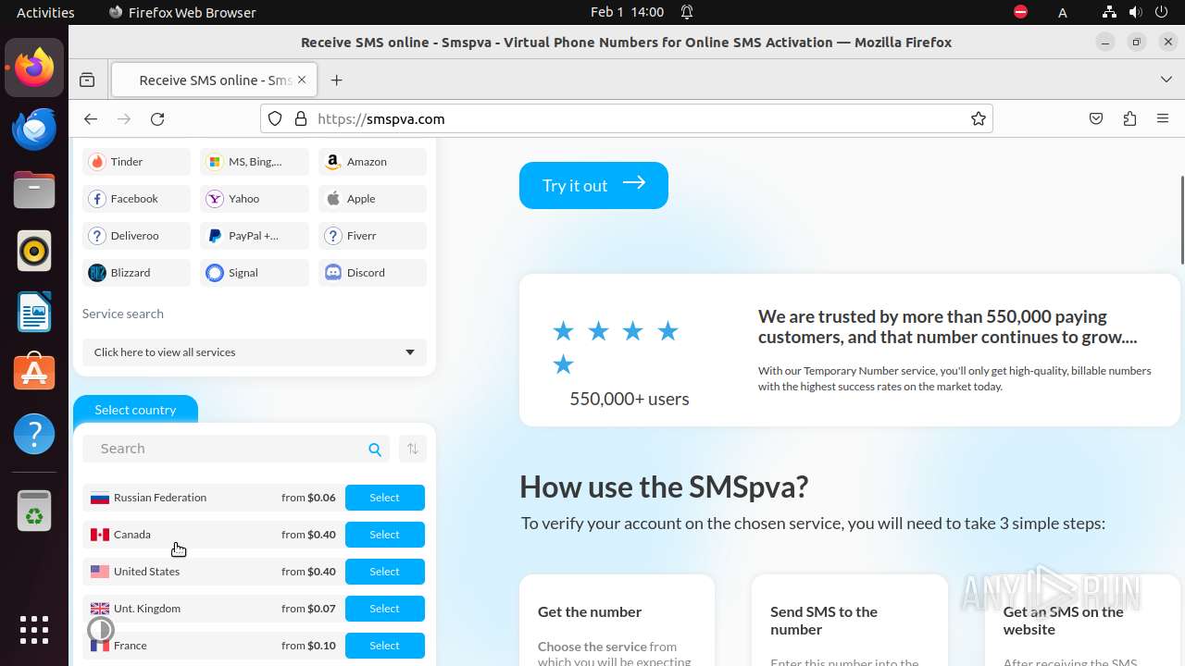1185x666 pixels.
Task: Pick the Amazon service
Action: click(x=373, y=162)
